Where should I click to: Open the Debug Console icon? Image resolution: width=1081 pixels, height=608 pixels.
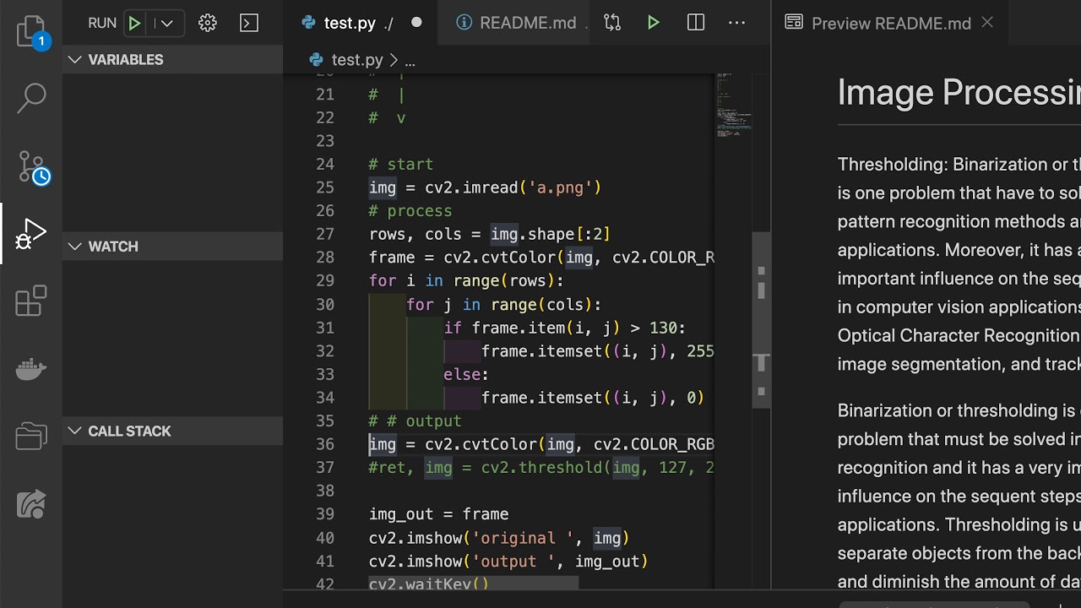click(x=249, y=23)
